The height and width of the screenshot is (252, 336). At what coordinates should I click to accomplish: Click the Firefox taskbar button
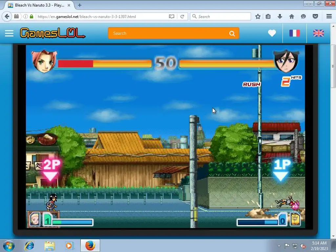point(90,245)
